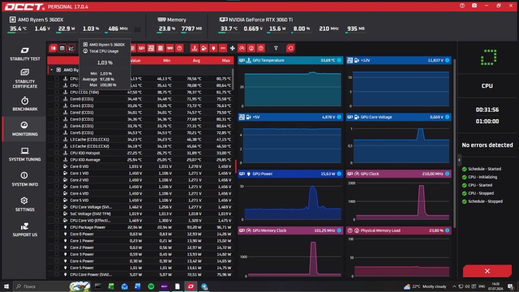The image size is (519, 292).
Task: Toggle the motherboard device filter icon
Action: (151, 48)
